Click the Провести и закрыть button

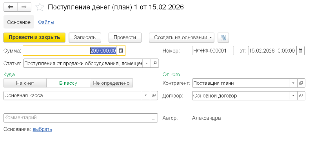click(x=34, y=37)
